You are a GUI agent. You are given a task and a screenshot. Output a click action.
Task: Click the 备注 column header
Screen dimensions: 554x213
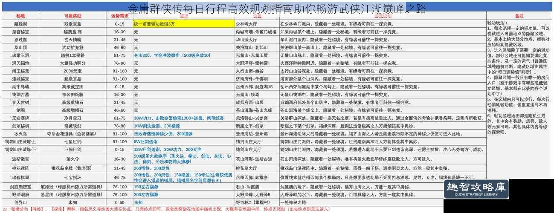click(519, 16)
